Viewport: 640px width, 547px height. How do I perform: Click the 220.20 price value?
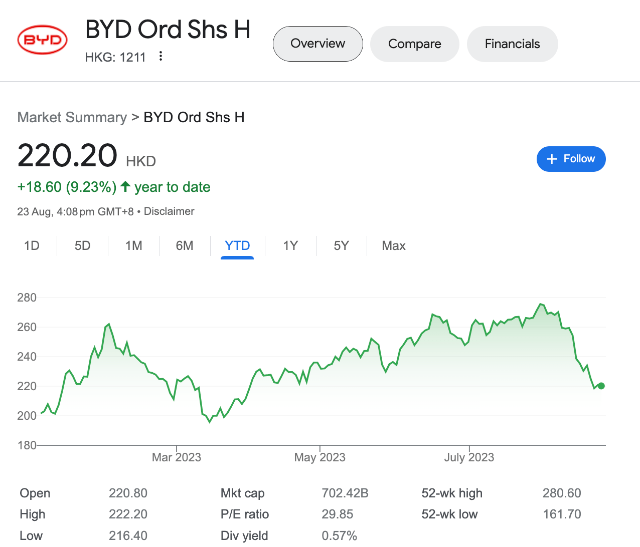tap(67, 155)
